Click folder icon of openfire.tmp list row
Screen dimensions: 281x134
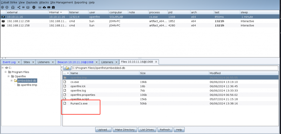click(65, 78)
